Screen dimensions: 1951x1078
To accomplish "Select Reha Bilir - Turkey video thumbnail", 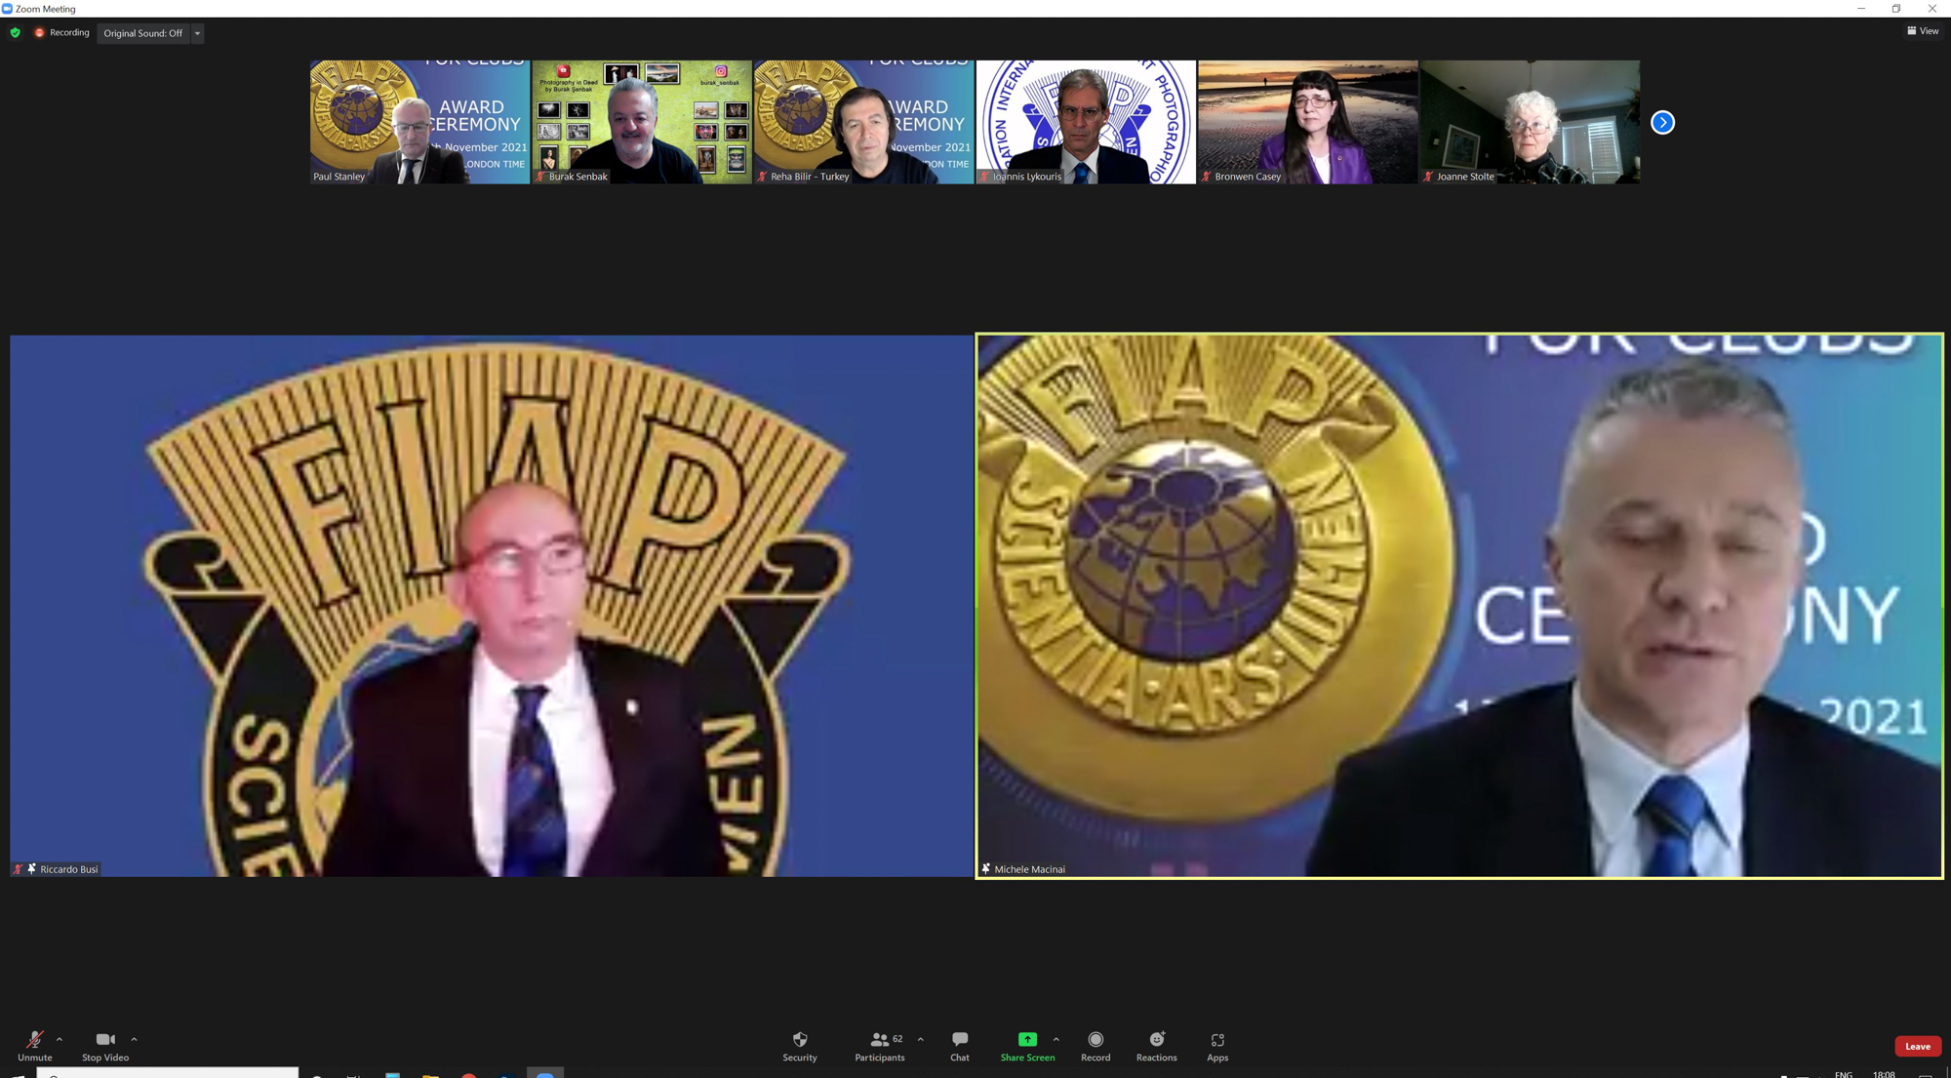I will (863, 122).
